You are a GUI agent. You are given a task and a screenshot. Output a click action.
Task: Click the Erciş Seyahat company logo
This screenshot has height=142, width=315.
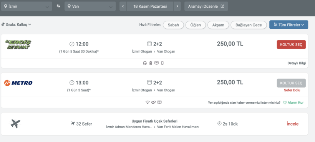18,44
